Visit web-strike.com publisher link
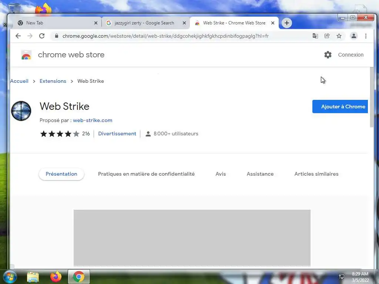Viewport: 379px width, 284px height. point(93,120)
